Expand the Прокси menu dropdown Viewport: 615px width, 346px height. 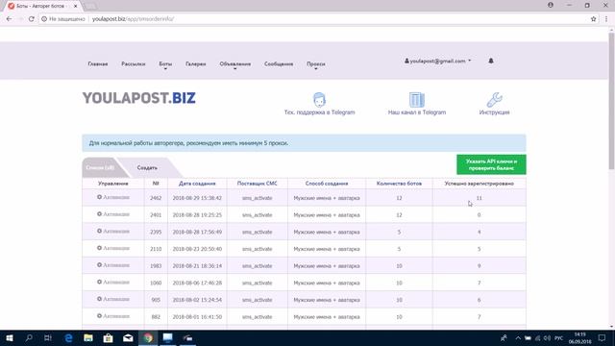click(x=316, y=64)
